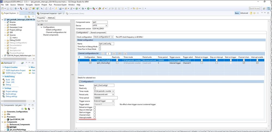Viewport: 272px width, 132px height.
Task: Enable Timer Run In Doze Mode checkbox
Action: point(100,49)
